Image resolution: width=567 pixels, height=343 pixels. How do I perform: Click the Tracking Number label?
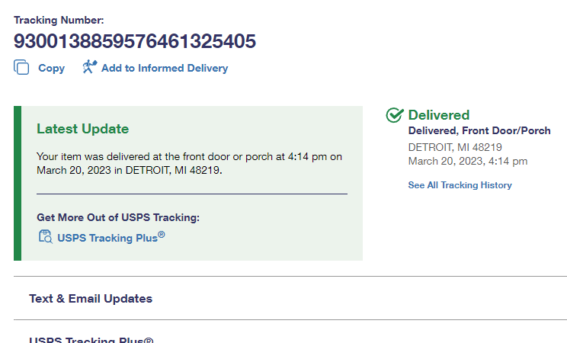(x=59, y=20)
